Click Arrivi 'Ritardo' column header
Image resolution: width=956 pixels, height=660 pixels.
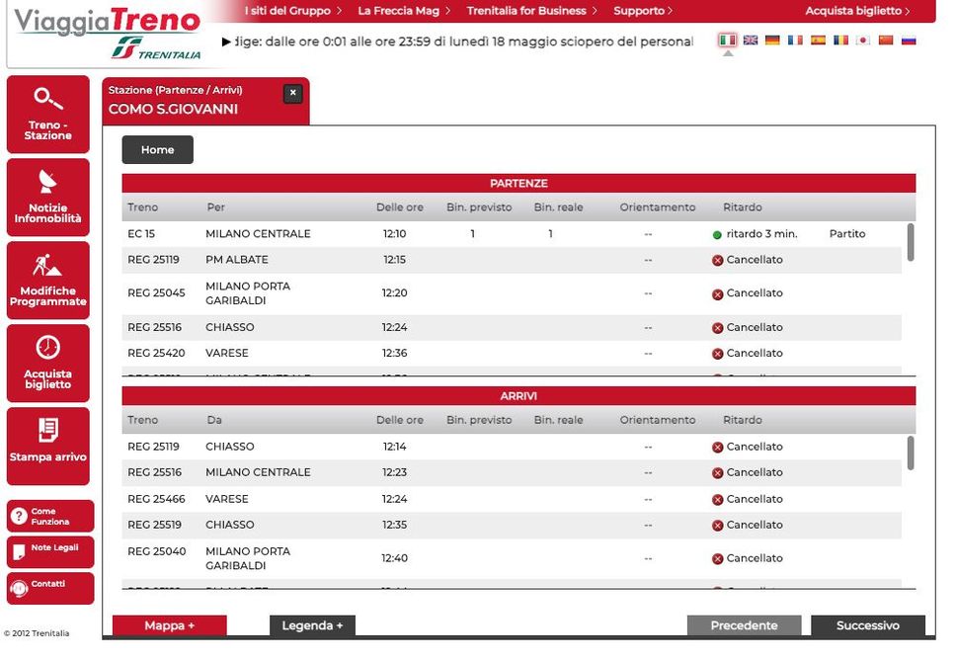(x=743, y=420)
